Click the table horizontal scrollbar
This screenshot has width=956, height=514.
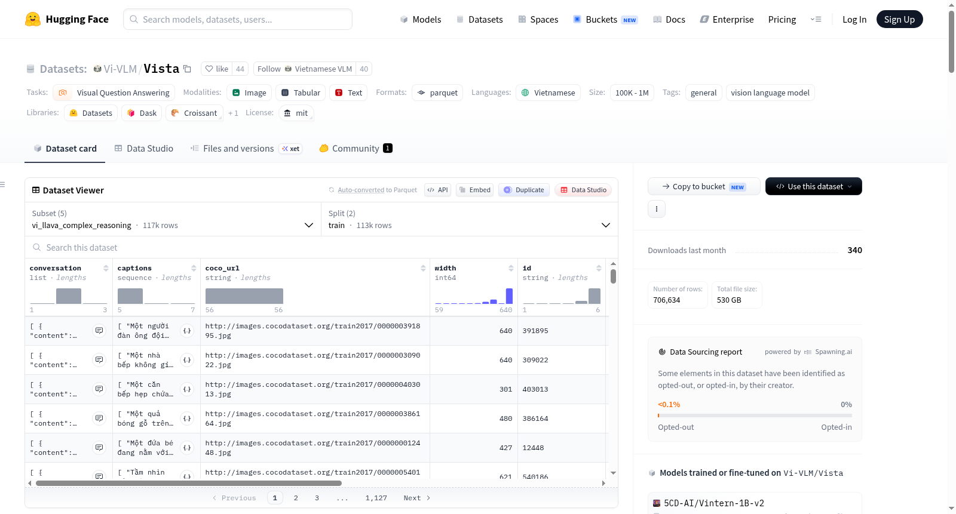point(189,483)
